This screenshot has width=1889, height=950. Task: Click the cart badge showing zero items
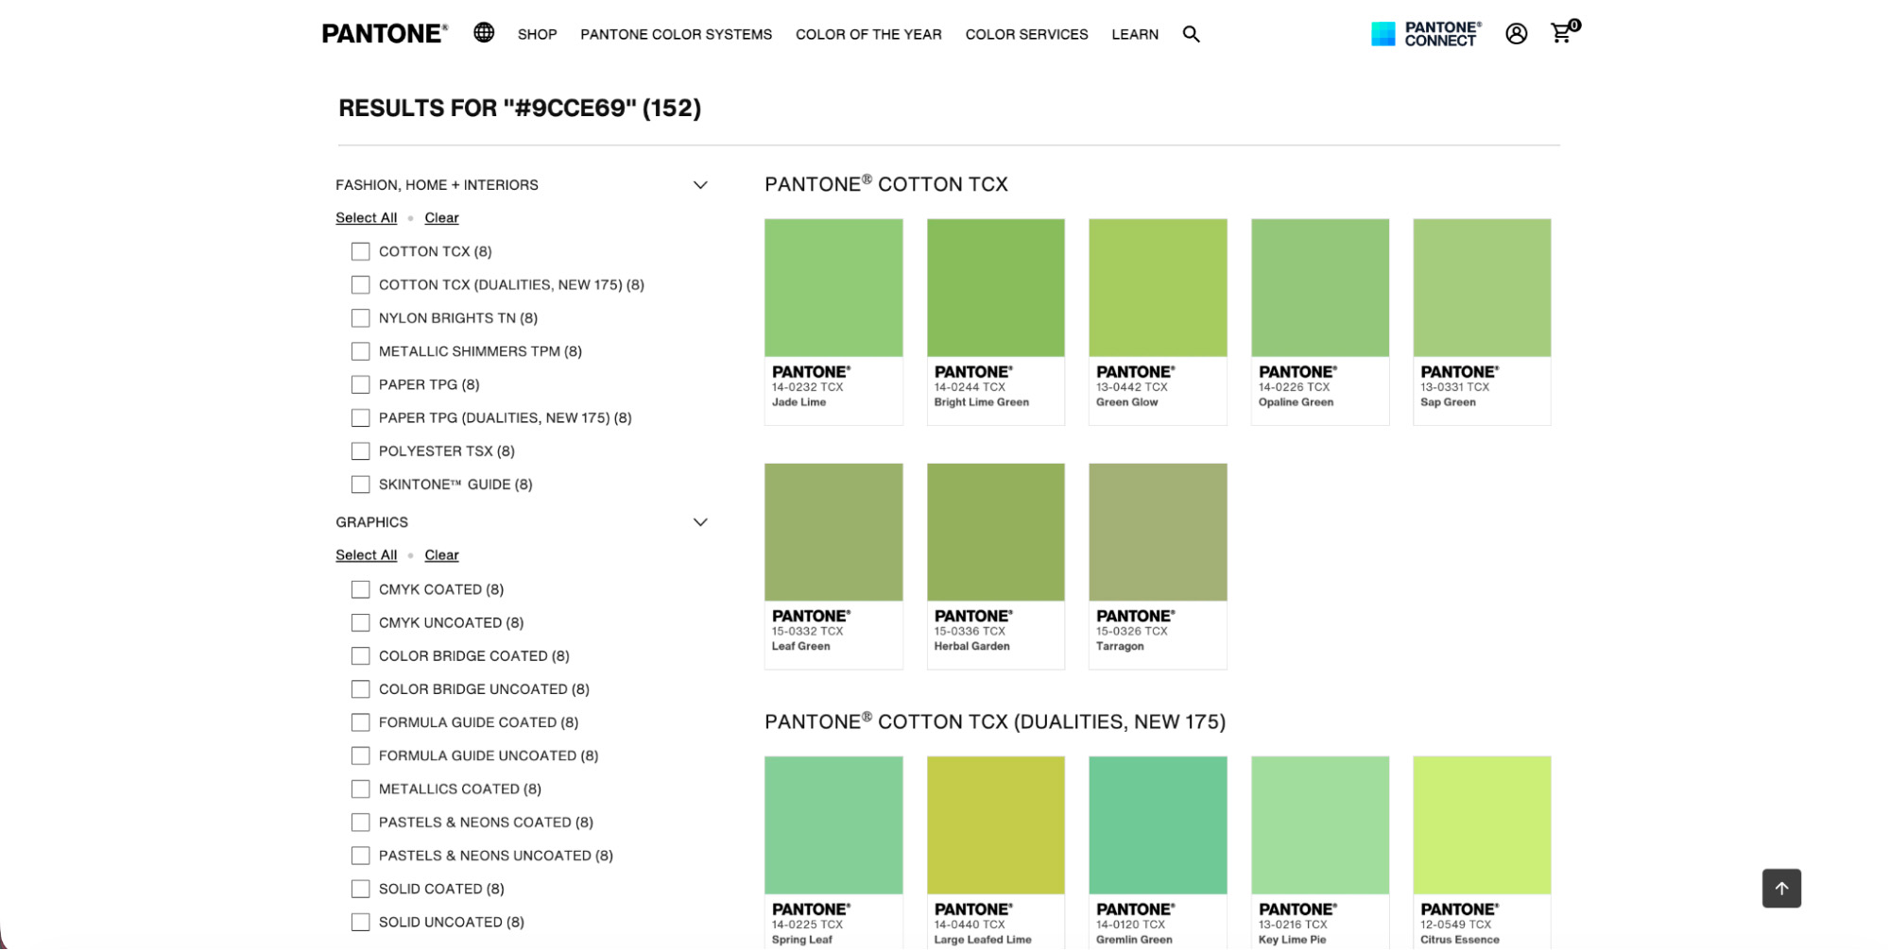(x=1572, y=25)
